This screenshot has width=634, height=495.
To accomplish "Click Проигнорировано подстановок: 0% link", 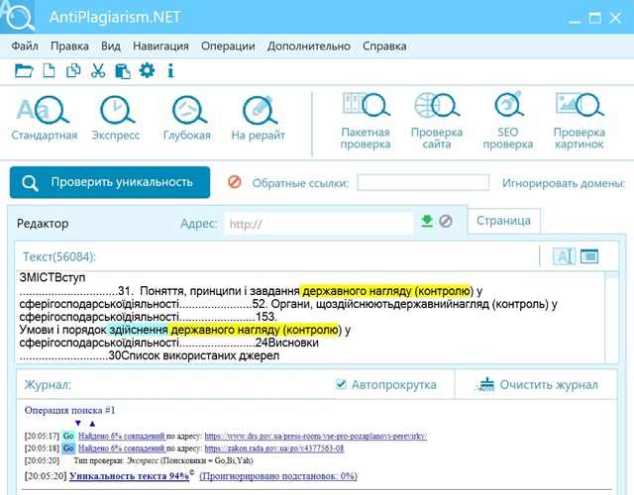I will (278, 476).
